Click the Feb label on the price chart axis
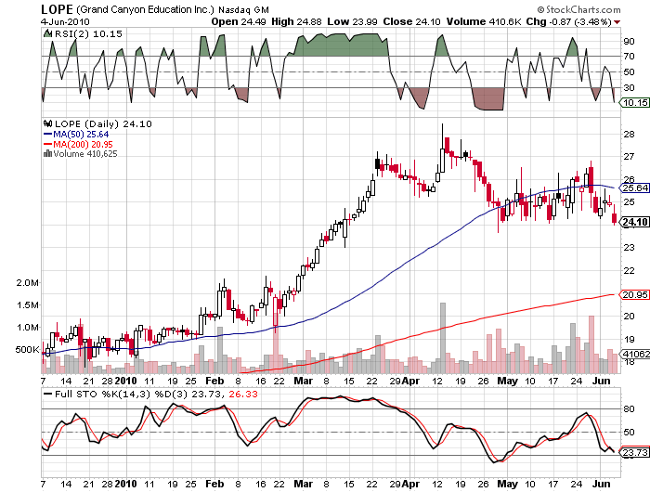 (x=214, y=381)
